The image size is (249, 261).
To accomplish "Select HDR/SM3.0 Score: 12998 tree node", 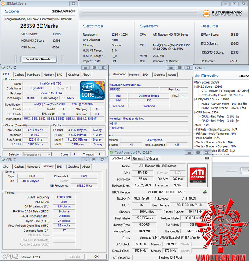I will point(212,99).
